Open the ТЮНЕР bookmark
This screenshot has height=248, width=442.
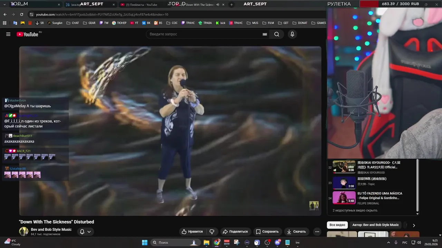coord(119,23)
